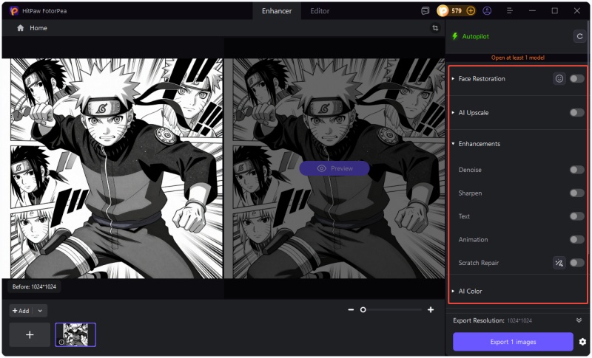Image resolution: width=592 pixels, height=358 pixels.
Task: Click the zoom slider track
Action: [391, 310]
